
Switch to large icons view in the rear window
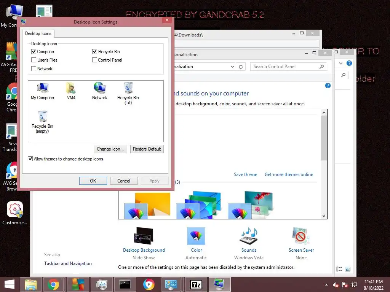point(348,269)
